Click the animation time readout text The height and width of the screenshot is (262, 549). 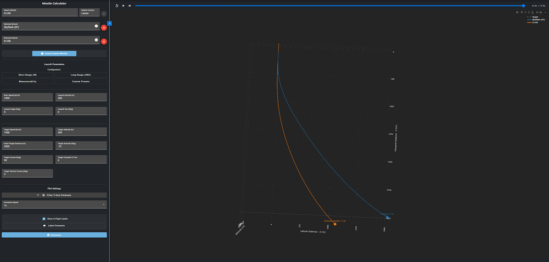(x=539, y=5)
